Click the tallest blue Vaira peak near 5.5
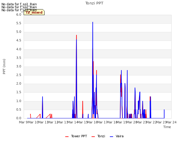Image resolution: width=189 pixels, height=142 pixels. point(93,22)
